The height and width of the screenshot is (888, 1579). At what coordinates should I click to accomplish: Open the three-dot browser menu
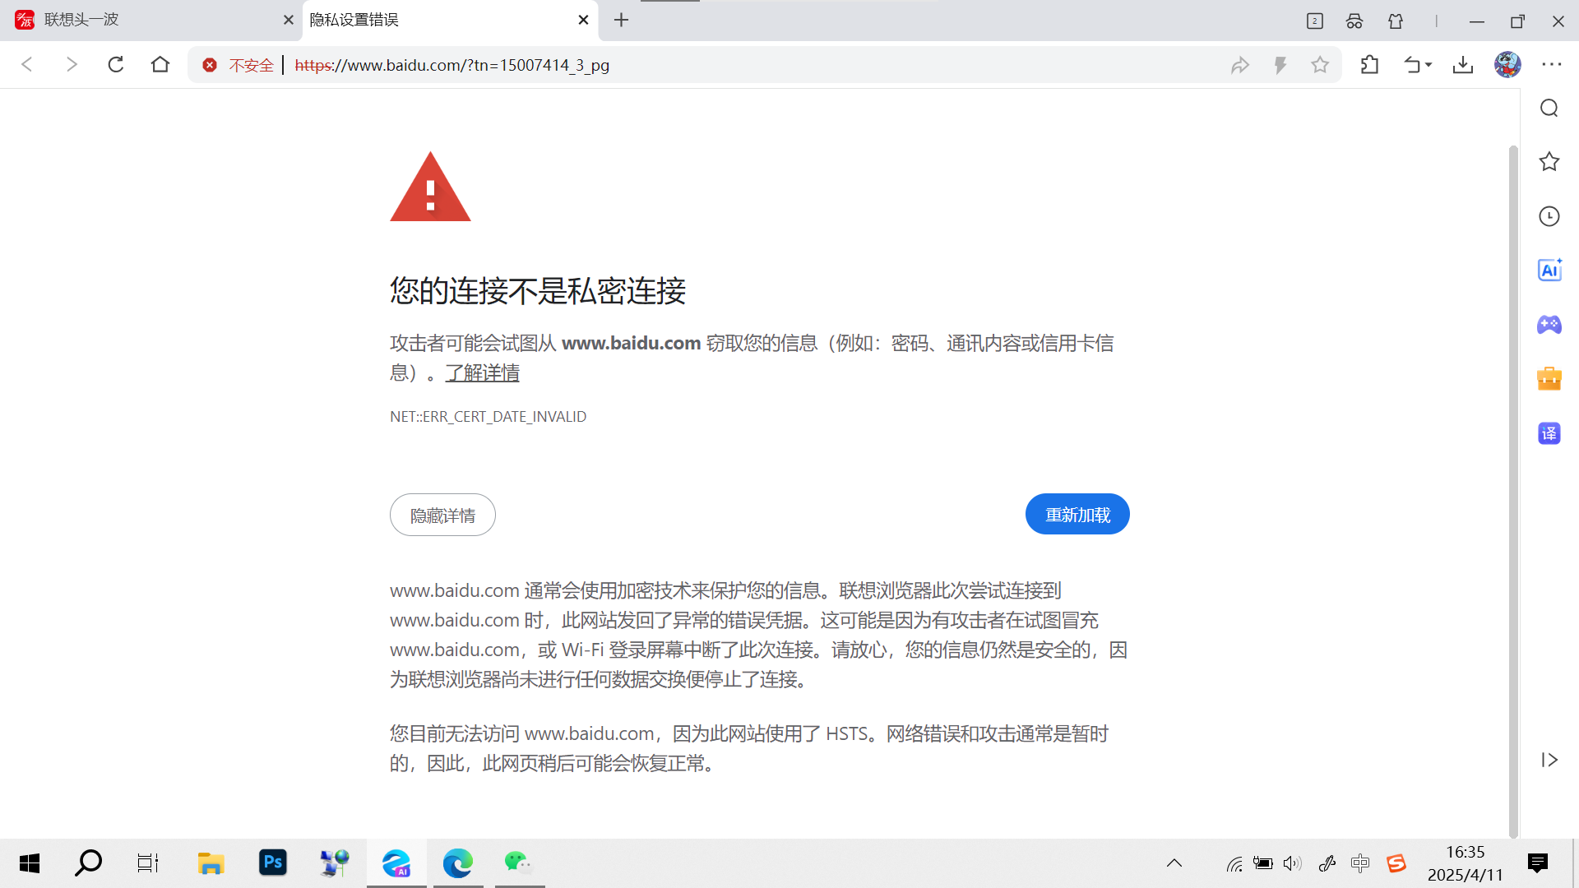[1552, 65]
